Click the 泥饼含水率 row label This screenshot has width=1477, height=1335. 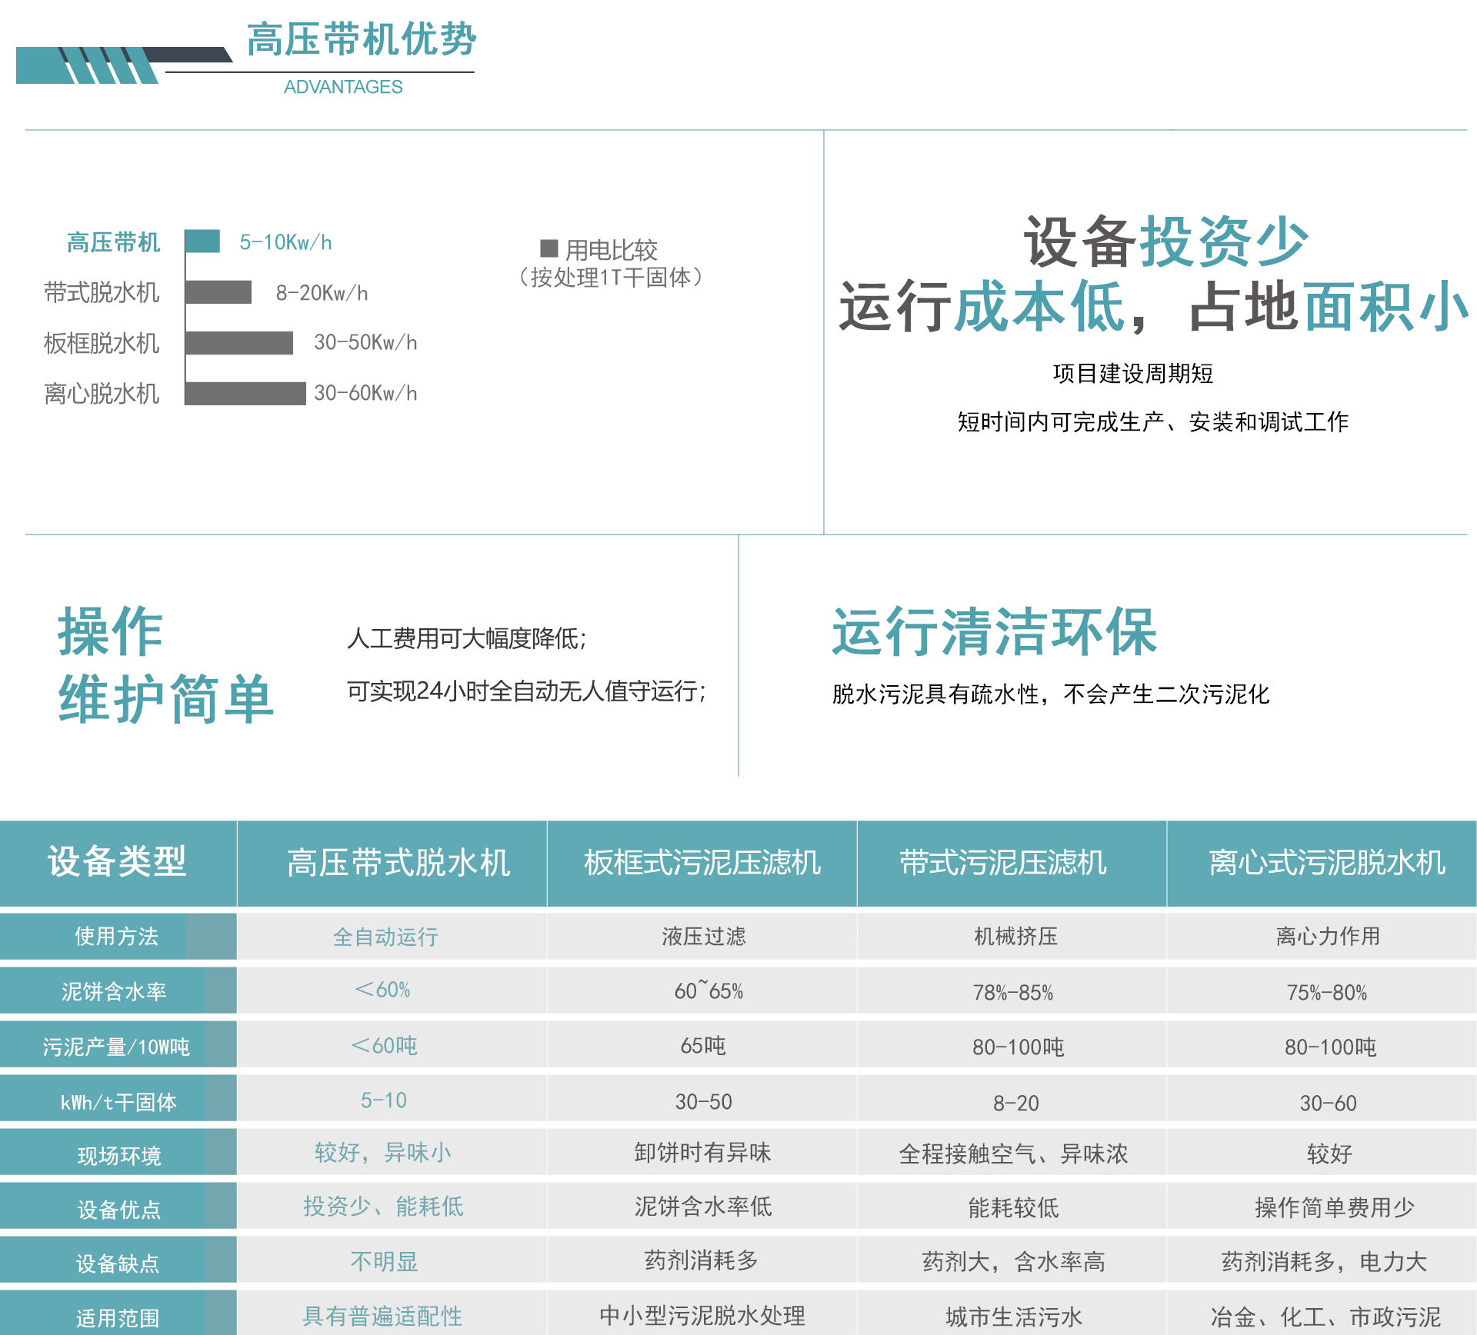point(114,991)
